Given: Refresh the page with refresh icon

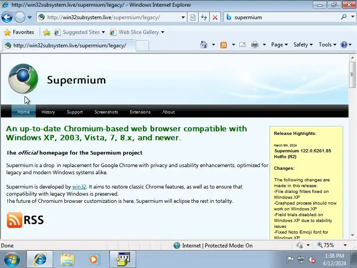Looking at the screenshot, I should click(204, 17).
